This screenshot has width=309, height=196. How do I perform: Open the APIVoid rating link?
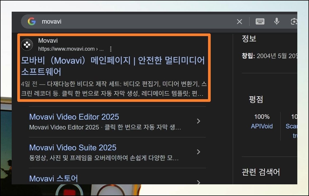pyautogui.click(x=262, y=126)
